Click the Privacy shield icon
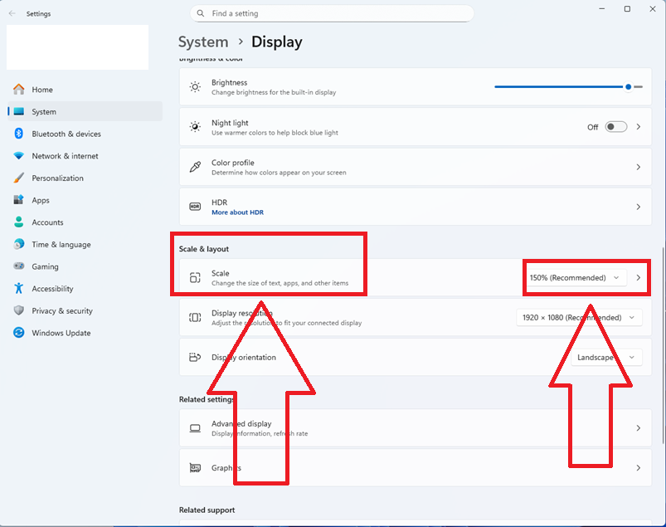 click(19, 310)
